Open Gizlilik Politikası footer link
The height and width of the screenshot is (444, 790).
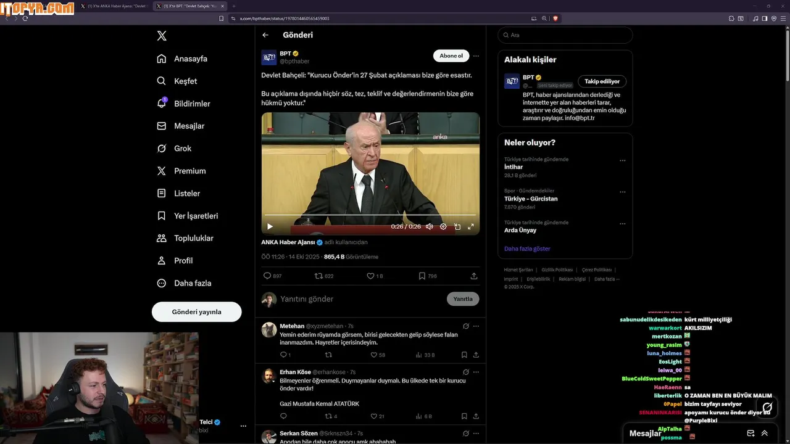(x=557, y=270)
